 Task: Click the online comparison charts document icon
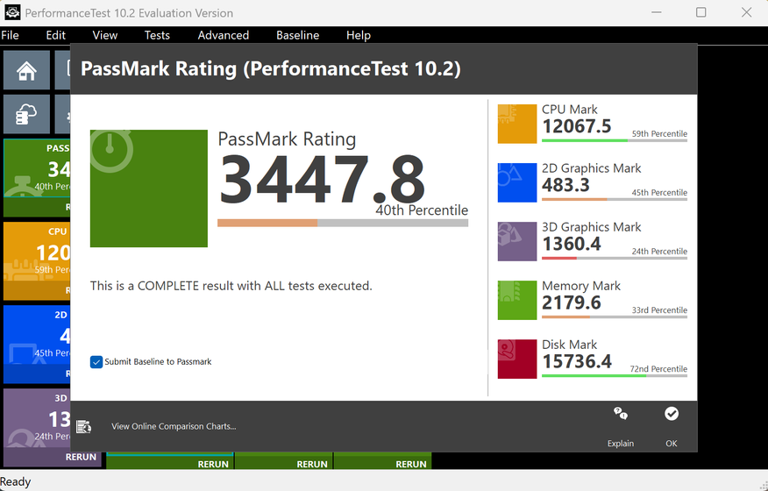tap(84, 427)
